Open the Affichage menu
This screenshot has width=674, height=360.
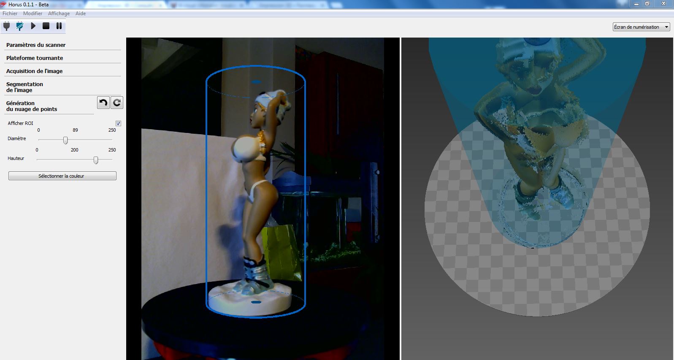[59, 14]
